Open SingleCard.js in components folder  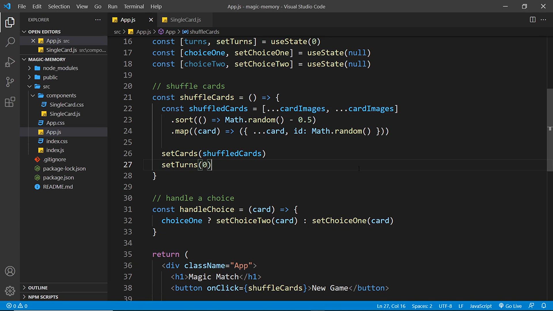tap(64, 114)
